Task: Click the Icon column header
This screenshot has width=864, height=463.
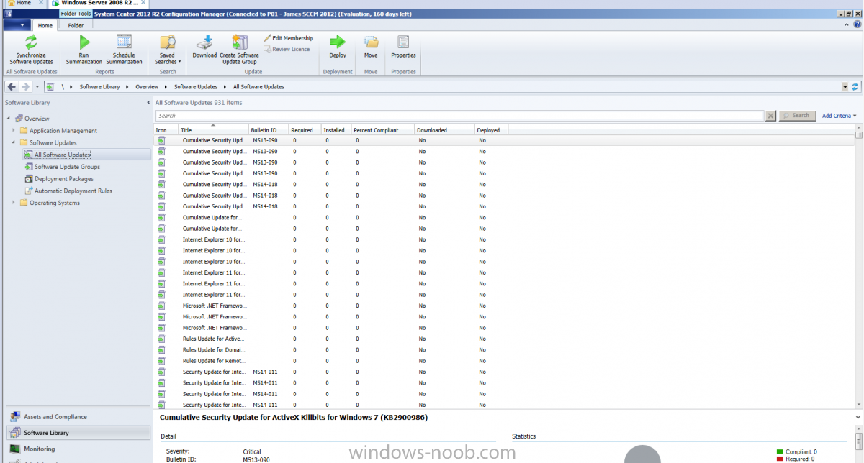Action: pos(166,130)
